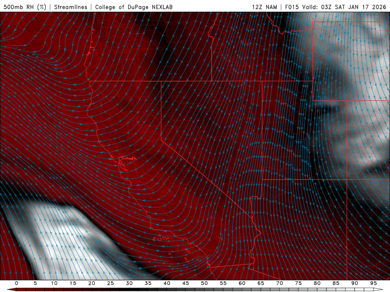390x292 pixels.
Task: Pick the "20" color scale label
Action: (92, 283)
